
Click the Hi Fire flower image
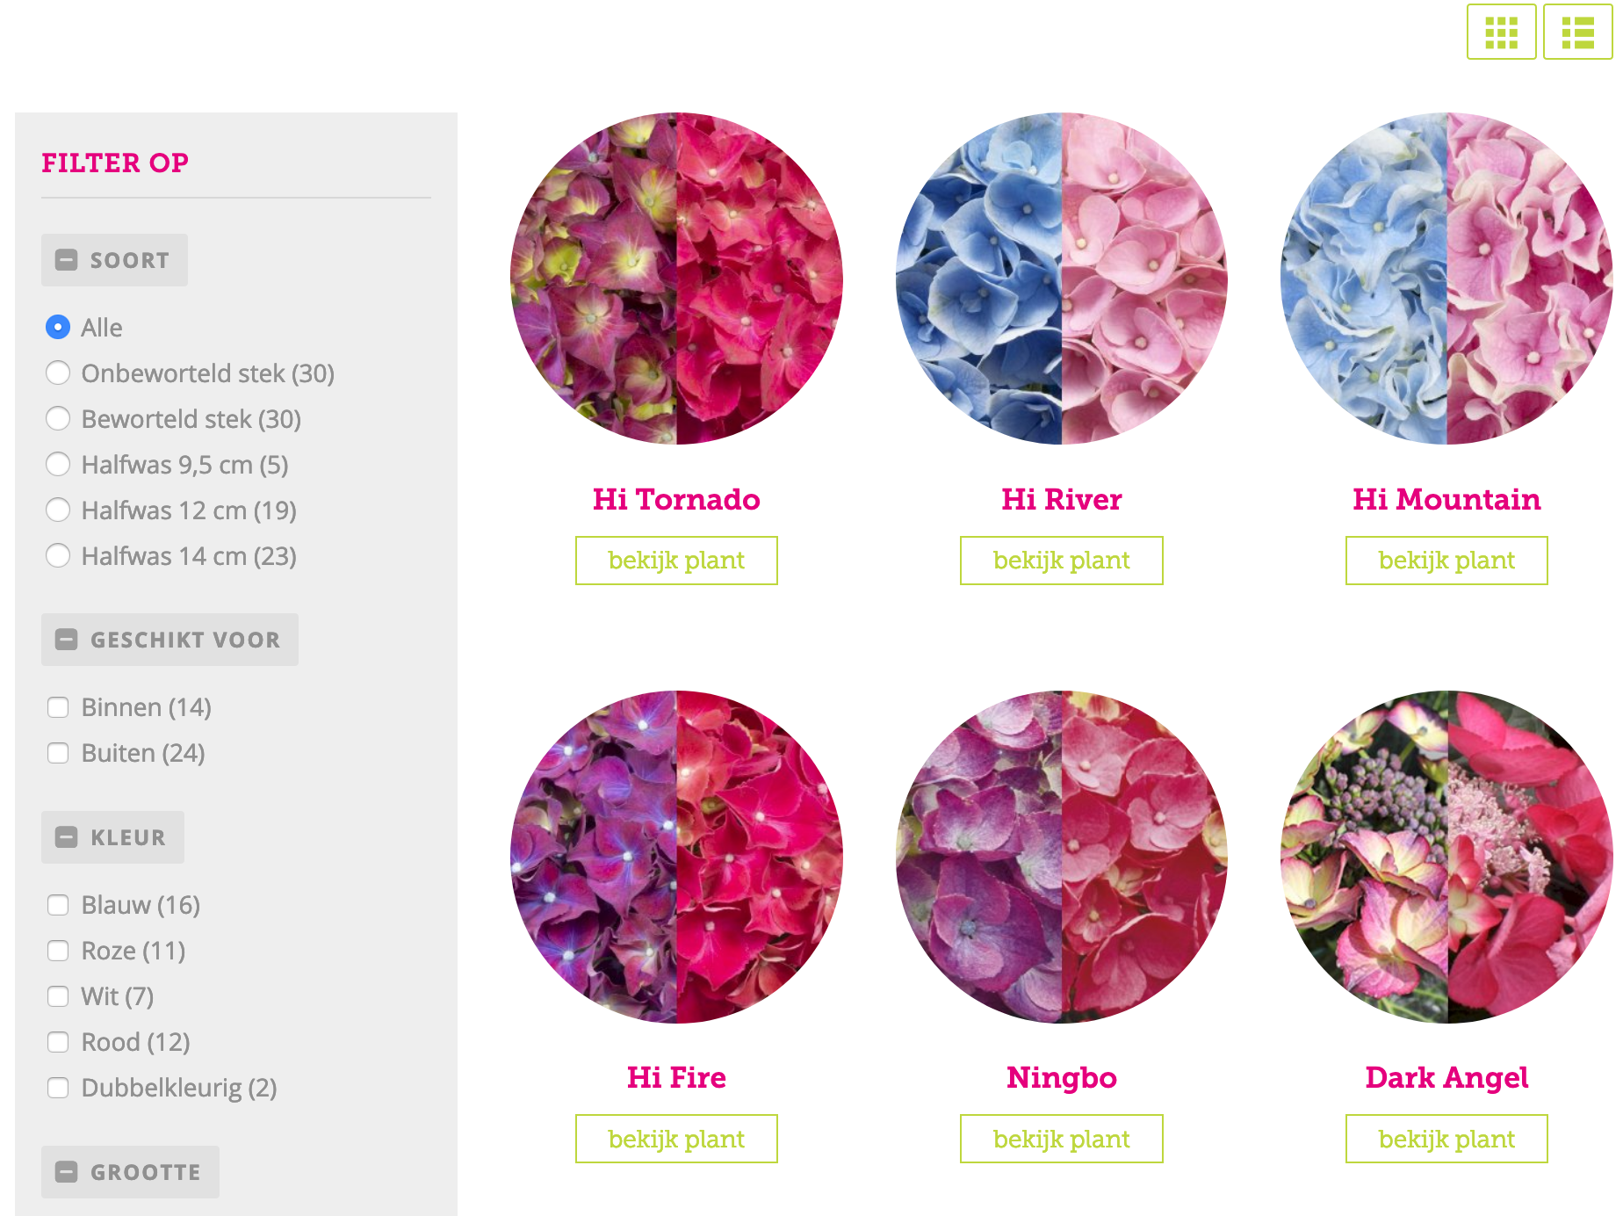(x=676, y=857)
